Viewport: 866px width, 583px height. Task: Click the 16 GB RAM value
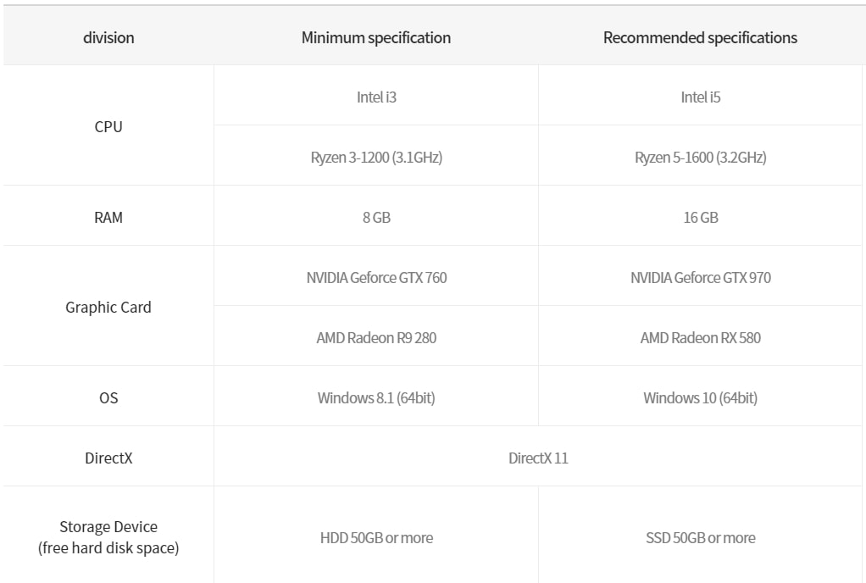coord(701,218)
